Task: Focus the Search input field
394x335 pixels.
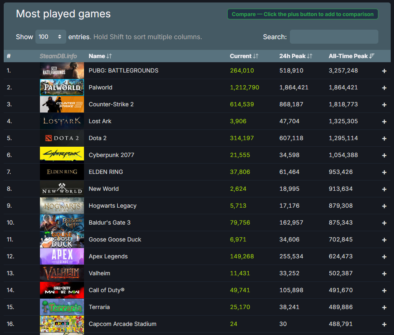Action: (334, 37)
